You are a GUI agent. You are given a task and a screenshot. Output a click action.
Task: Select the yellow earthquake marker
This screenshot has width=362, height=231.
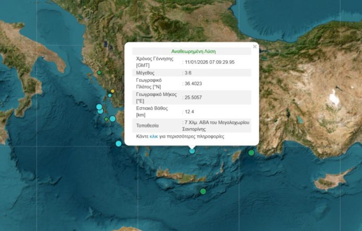coord(112,91)
